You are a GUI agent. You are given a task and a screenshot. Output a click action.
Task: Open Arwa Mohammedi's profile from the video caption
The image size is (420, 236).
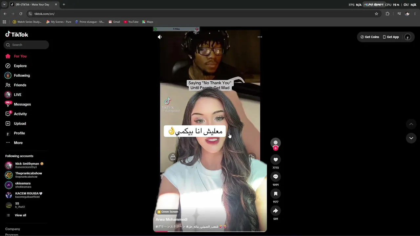tap(172, 220)
